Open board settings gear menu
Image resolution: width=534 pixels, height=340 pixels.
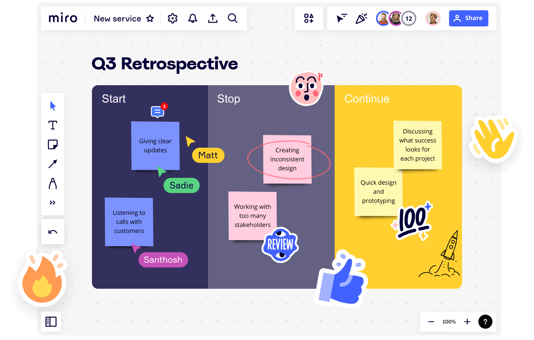pos(173,18)
